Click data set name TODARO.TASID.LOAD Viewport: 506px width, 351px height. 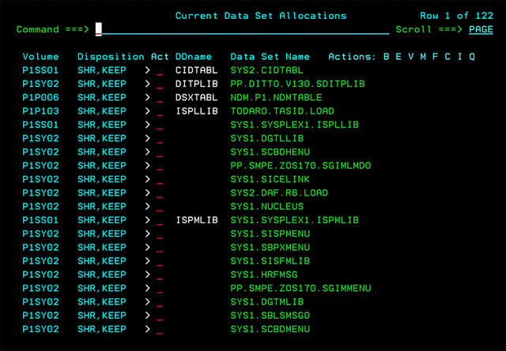tap(282, 111)
